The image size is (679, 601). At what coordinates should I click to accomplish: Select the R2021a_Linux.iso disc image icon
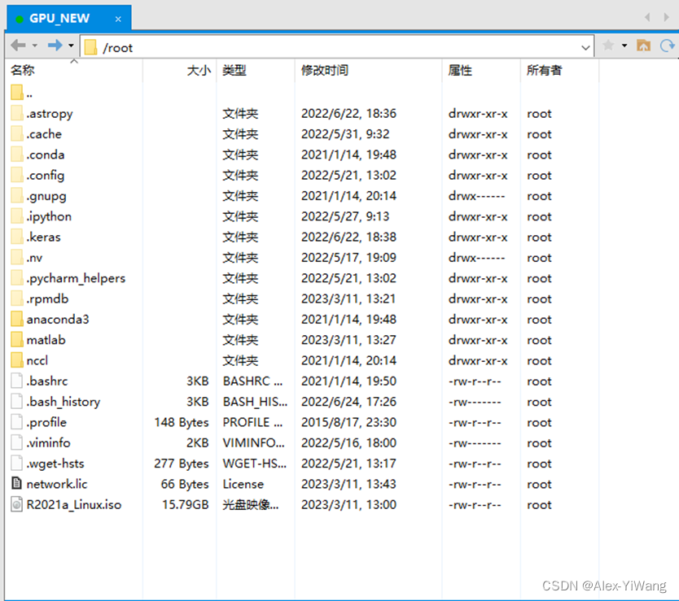click(17, 504)
